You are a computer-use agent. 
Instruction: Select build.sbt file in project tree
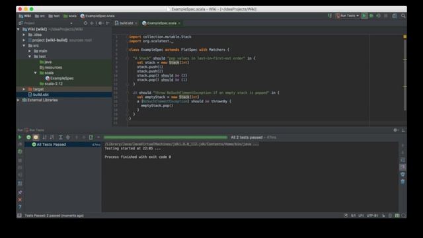tap(38, 95)
